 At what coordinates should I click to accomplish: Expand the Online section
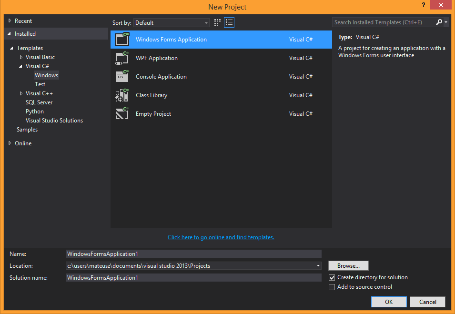point(10,143)
